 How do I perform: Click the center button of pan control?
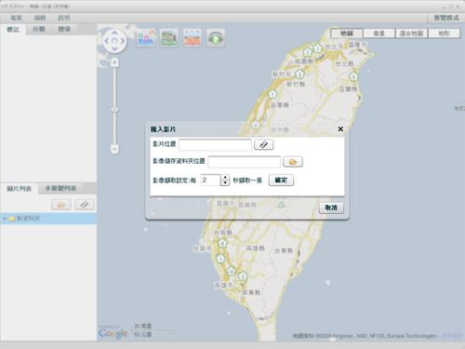click(x=114, y=41)
